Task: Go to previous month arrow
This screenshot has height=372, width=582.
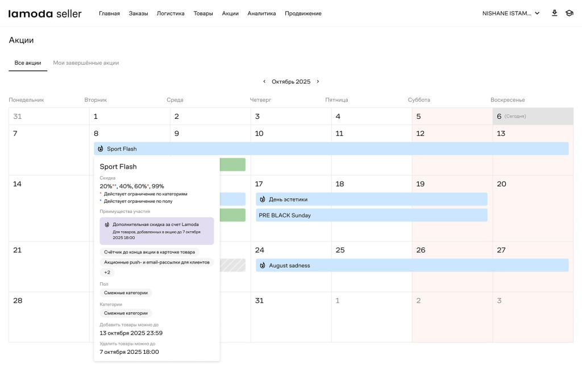Action: click(x=264, y=82)
